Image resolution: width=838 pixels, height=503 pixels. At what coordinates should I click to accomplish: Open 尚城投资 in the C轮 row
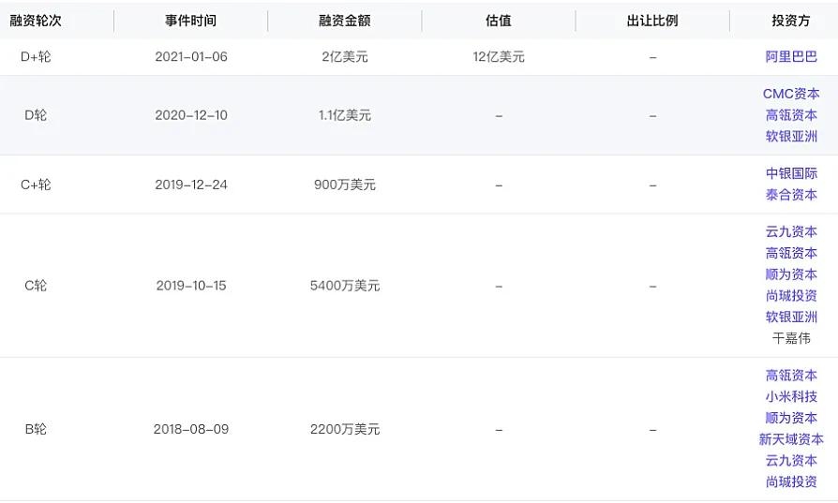791,296
